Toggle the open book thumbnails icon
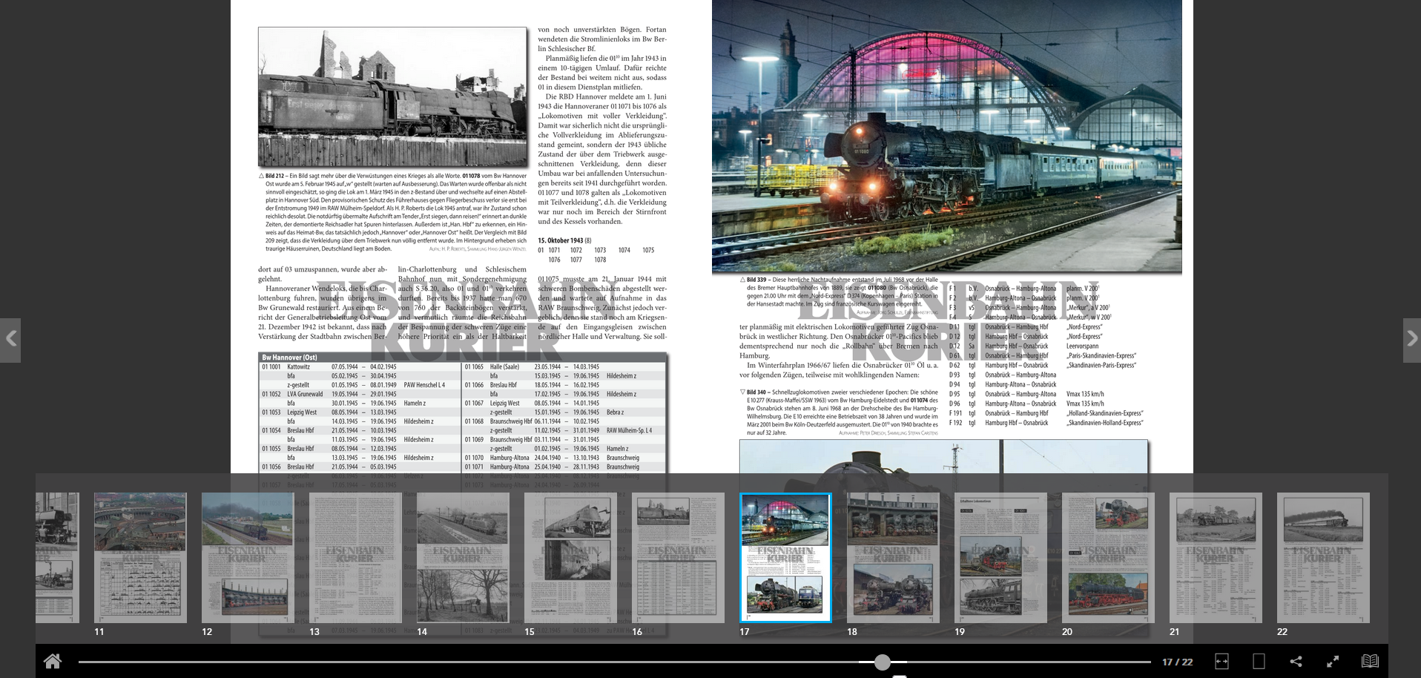The height and width of the screenshot is (678, 1421). (1370, 662)
